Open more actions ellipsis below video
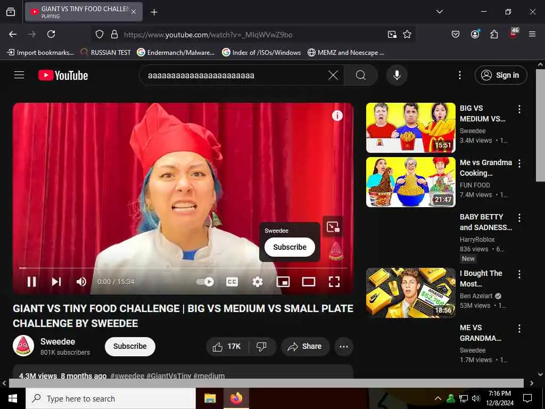Viewport: 545px width, 409px height. click(x=344, y=346)
